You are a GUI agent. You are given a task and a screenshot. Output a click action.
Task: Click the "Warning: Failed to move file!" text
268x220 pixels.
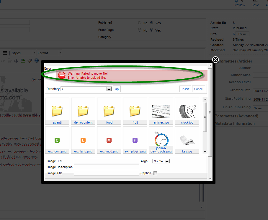[x=88, y=73]
